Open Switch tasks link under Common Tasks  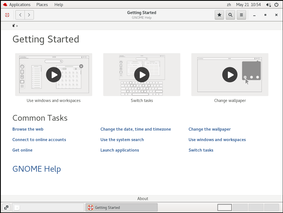tap(201, 150)
